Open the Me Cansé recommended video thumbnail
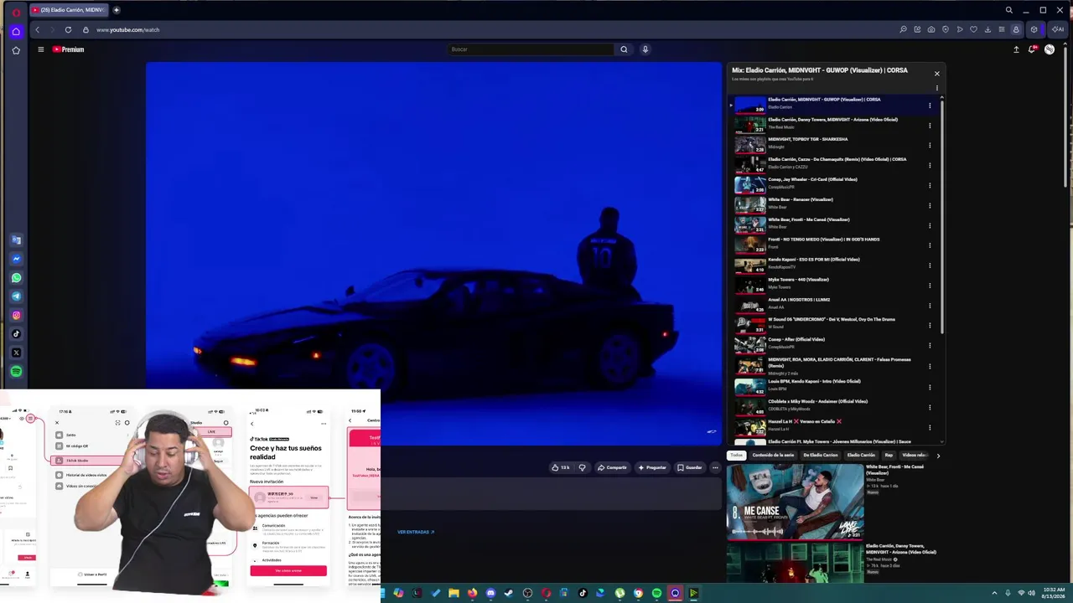 click(795, 502)
